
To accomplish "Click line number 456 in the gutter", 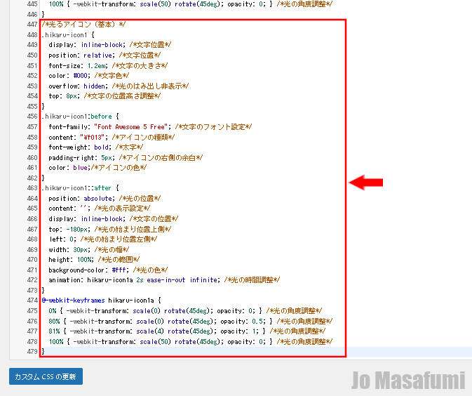I will tap(32, 117).
